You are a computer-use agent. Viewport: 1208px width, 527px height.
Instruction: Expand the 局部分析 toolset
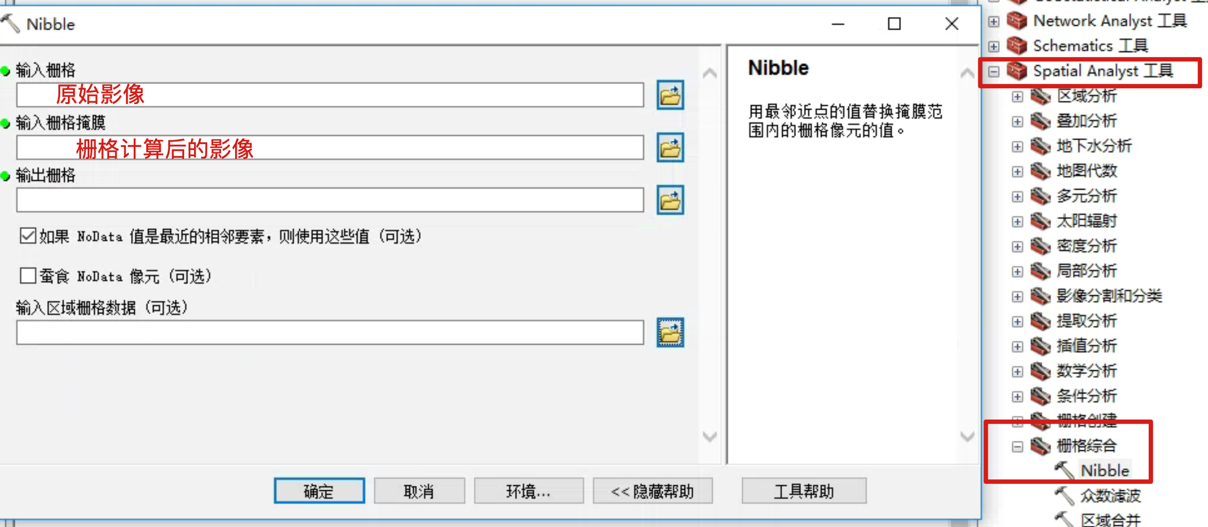pos(1017,272)
